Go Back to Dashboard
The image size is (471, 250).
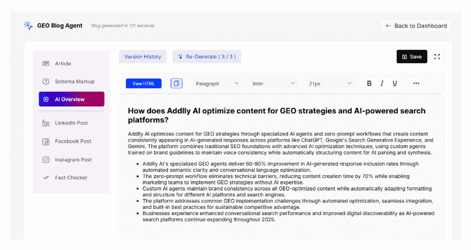coord(416,26)
